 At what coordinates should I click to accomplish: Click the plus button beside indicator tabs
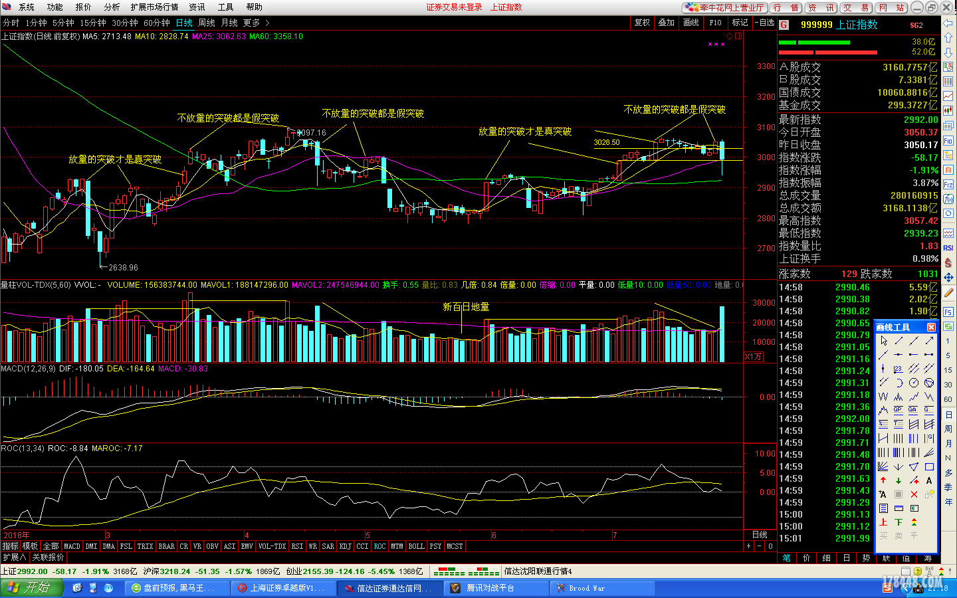point(748,546)
